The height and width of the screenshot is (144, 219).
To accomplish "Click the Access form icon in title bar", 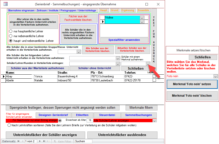I will click(x=5, y=4).
